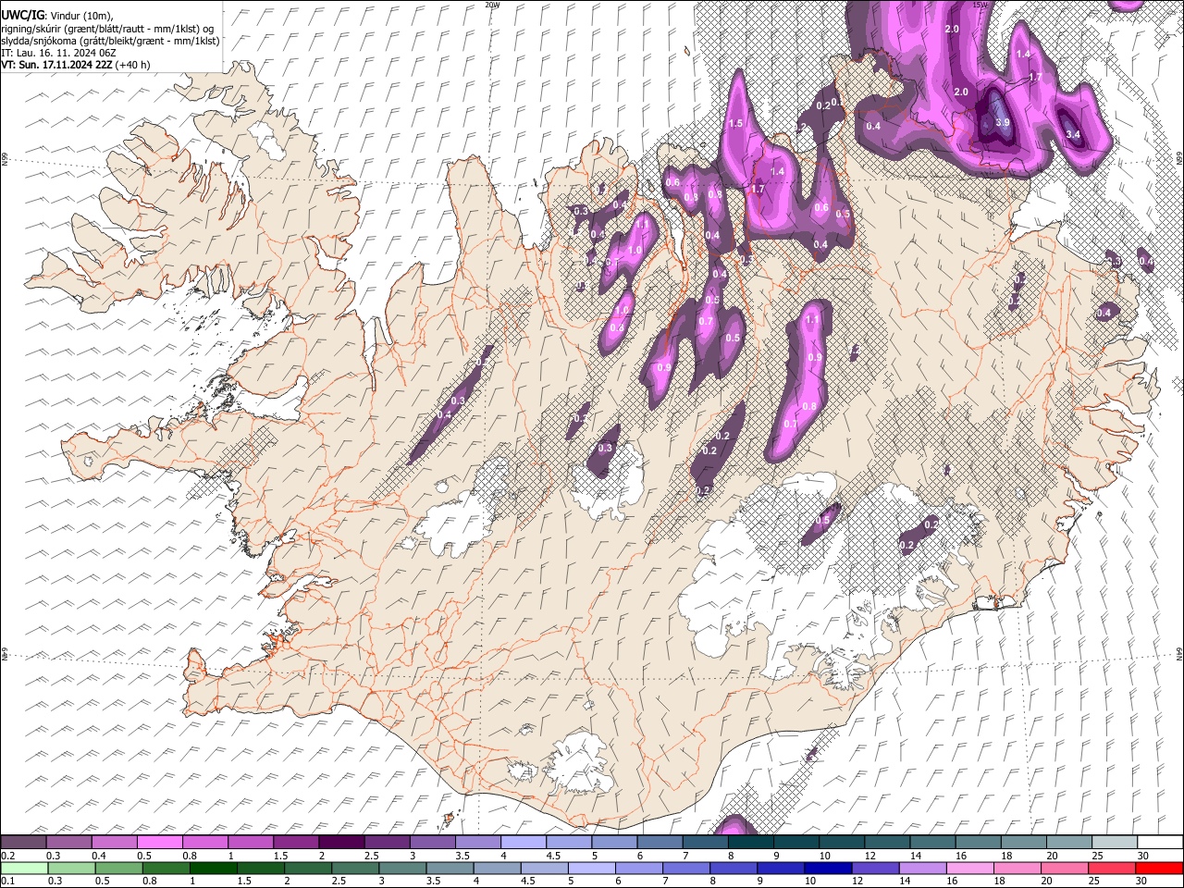Screen dimensions: 1184x888
Task: Click the pale grey upper-row swatch above 25
Action: coord(1113,843)
